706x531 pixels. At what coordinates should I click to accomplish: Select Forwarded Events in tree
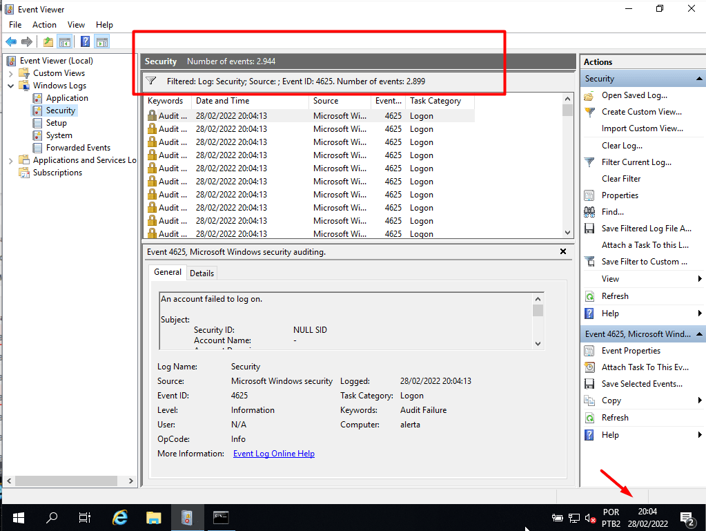(x=79, y=148)
